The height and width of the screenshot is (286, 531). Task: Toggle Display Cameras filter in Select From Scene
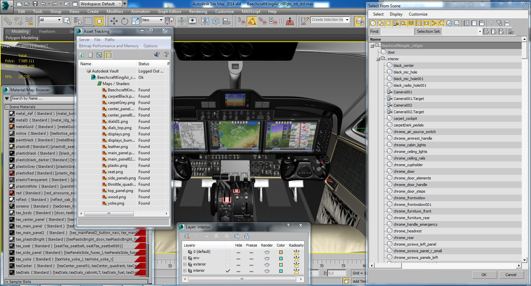click(x=396, y=23)
